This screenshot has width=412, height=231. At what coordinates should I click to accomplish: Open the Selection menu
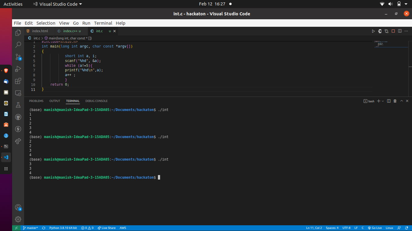46,23
